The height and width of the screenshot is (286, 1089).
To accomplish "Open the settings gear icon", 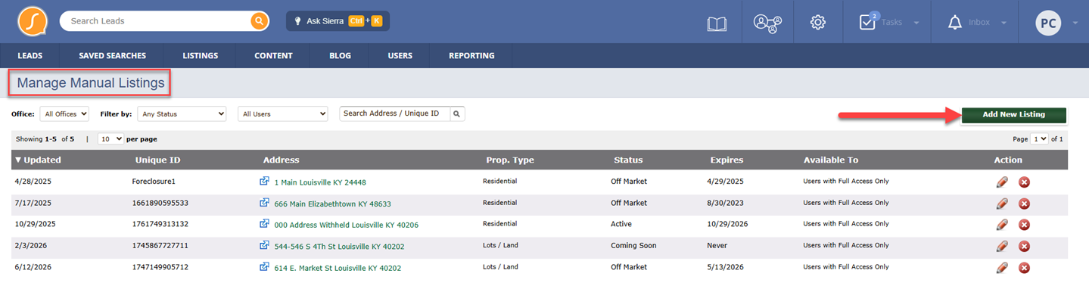I will pos(817,23).
